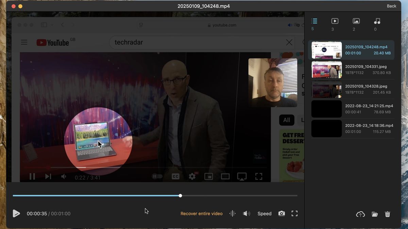Image resolution: width=408 pixels, height=229 pixels.
Task: Select the 20250109_104331.jpeg thumbnail
Action: tap(352, 70)
